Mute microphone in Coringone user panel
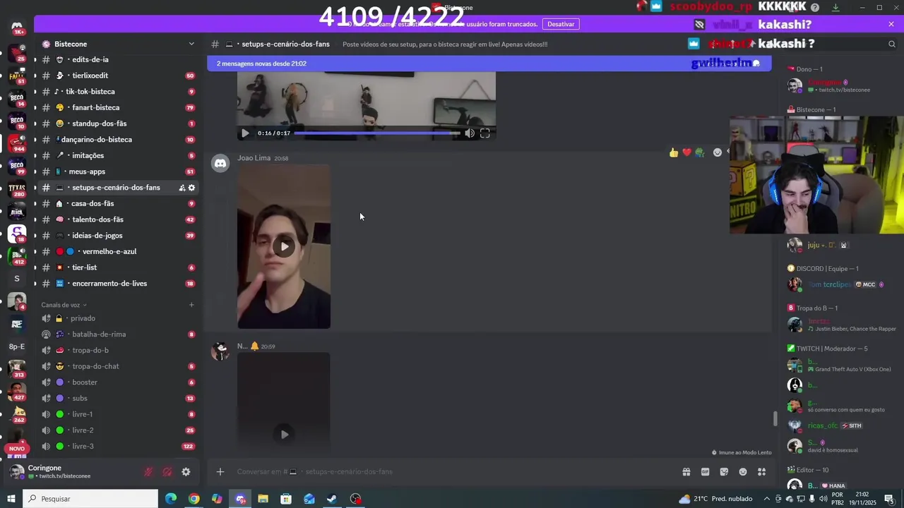Screen dimensions: 904x508 pos(149,472)
